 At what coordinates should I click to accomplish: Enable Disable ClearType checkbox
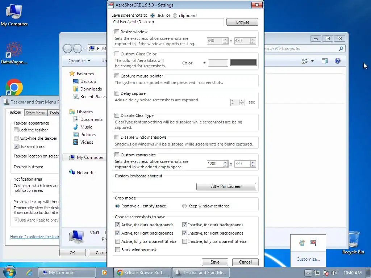click(x=117, y=115)
